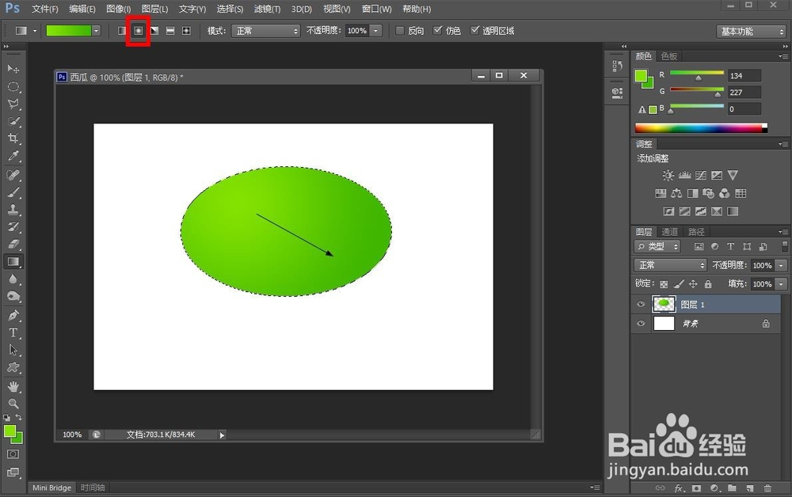Select the Zoom tool
Screen dimensions: 792x497
tap(13, 404)
